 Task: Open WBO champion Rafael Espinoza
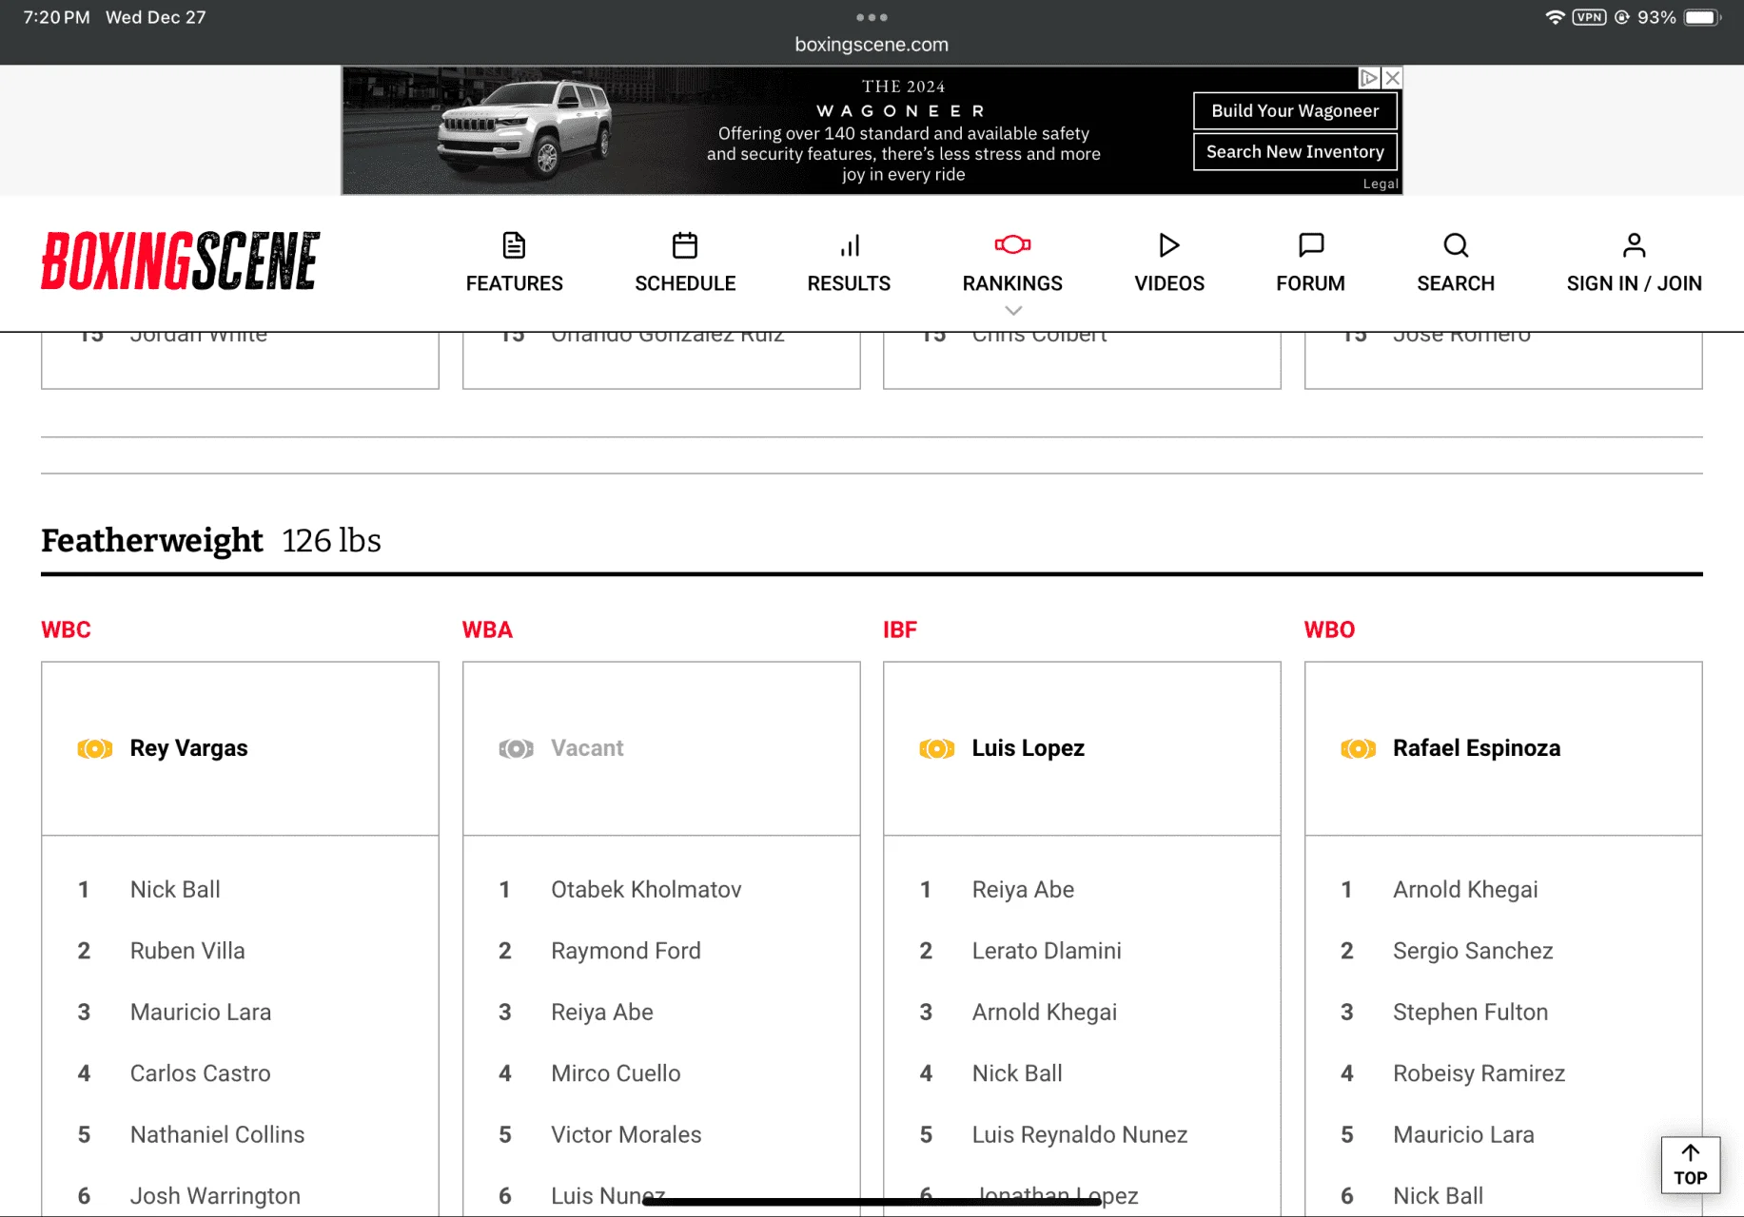(x=1477, y=748)
